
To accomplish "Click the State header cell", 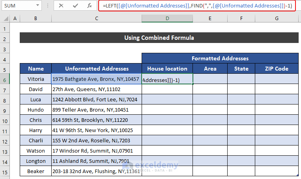I will (x=241, y=69).
